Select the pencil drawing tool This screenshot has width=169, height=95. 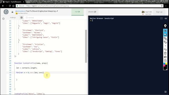[165, 38]
